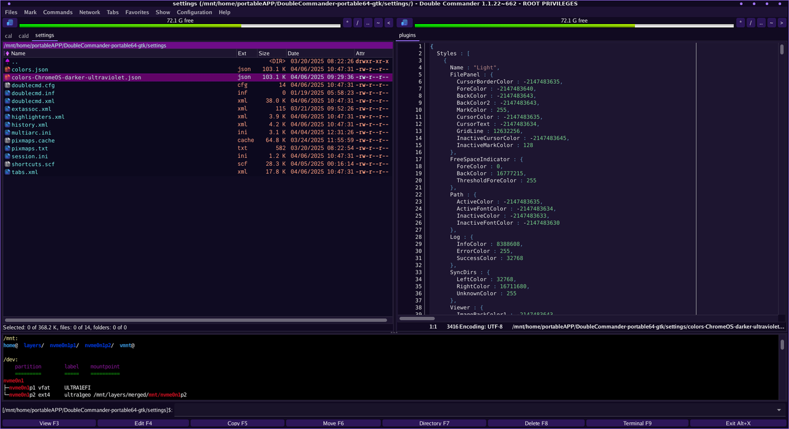Click the pixmaps.txt file icon
Screen dimensions: 789x429
(7, 149)
